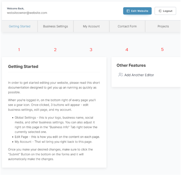Click the websiteowner@website.com email text
This screenshot has width=182, height=176.
(27, 13)
